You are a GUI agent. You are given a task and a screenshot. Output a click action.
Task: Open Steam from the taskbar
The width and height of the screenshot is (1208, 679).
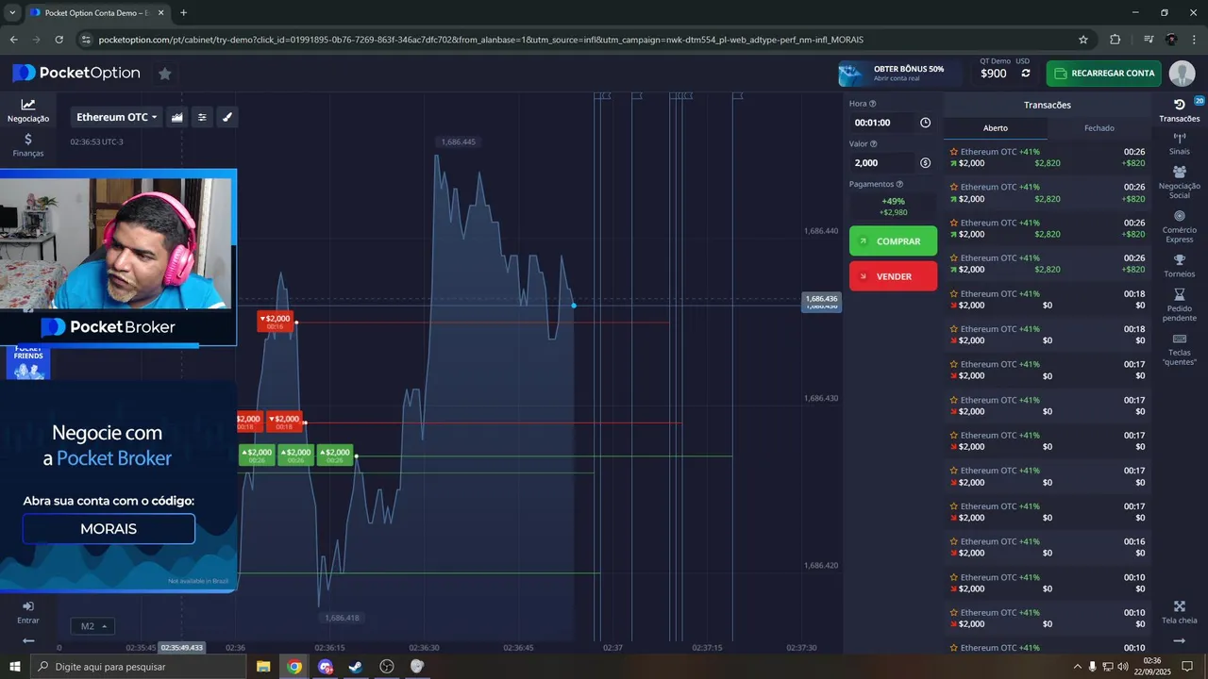tap(356, 667)
